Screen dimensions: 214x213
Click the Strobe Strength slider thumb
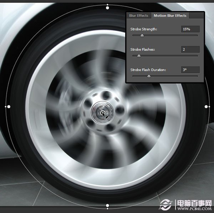[x=142, y=36]
